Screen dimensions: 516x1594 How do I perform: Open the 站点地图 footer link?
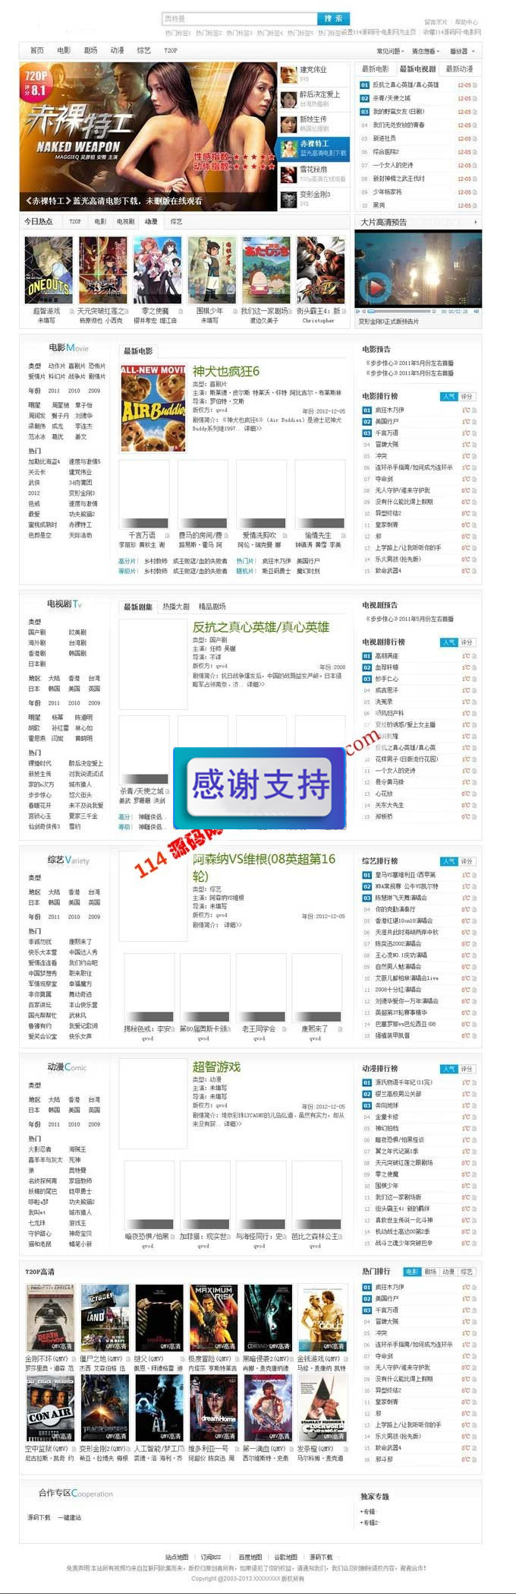pyautogui.click(x=177, y=1557)
